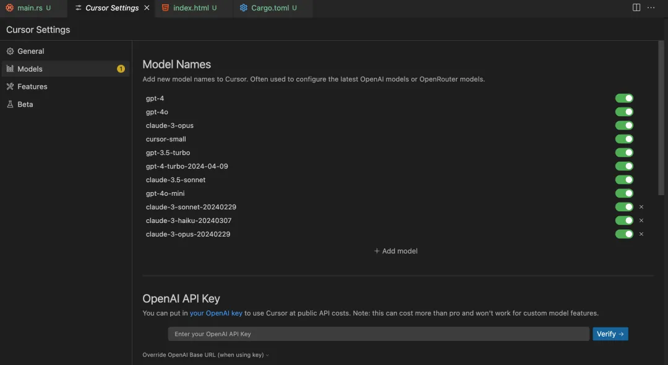Image resolution: width=668 pixels, height=365 pixels.
Task: Click the HTML5 icon on index.html tab
Action: tap(165, 7)
